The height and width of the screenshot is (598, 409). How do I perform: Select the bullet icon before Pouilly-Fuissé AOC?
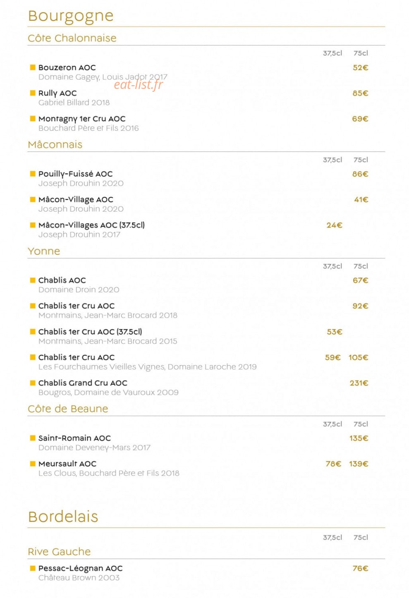33,174
